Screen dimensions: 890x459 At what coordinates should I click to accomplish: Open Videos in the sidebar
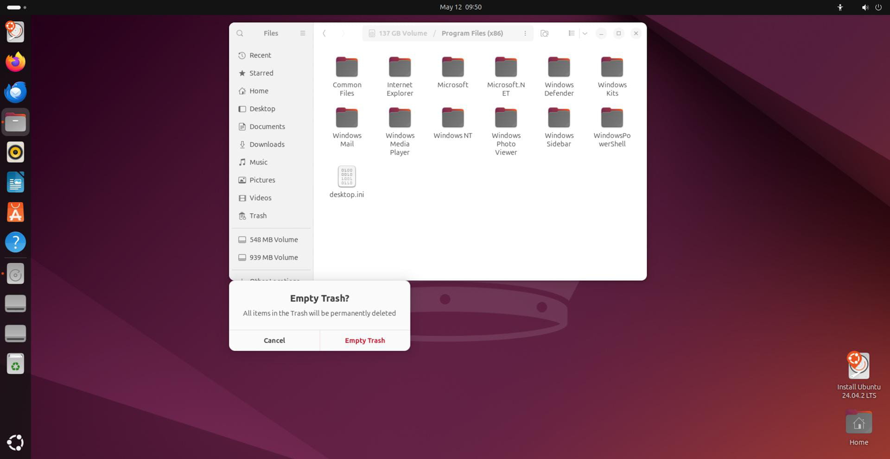(x=271, y=198)
